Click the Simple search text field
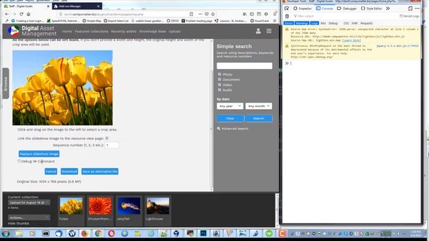 coord(244,66)
